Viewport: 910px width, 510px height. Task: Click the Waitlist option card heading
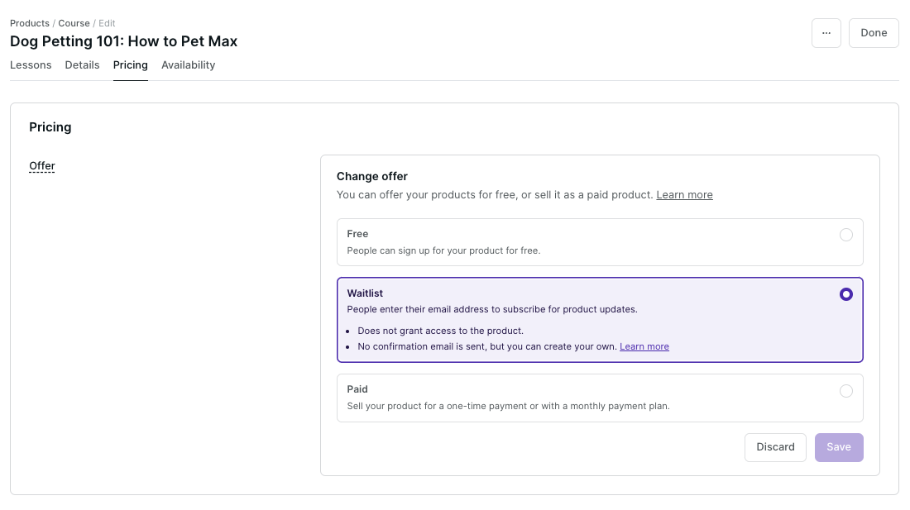[365, 293]
